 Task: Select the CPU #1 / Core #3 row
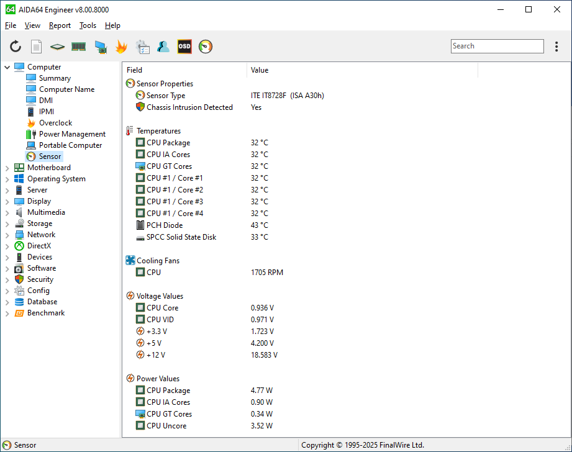click(x=202, y=202)
